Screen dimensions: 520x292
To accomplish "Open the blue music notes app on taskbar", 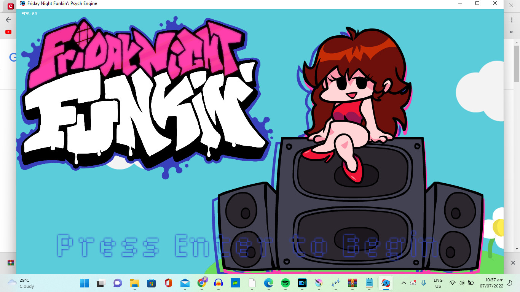I will [336, 283].
